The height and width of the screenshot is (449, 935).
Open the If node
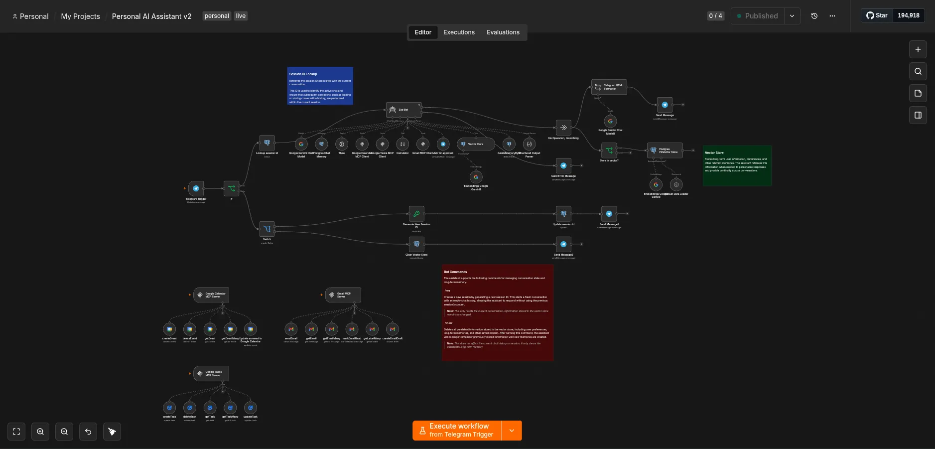231,188
